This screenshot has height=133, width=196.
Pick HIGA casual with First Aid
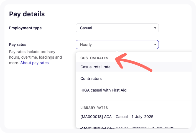[103, 90]
